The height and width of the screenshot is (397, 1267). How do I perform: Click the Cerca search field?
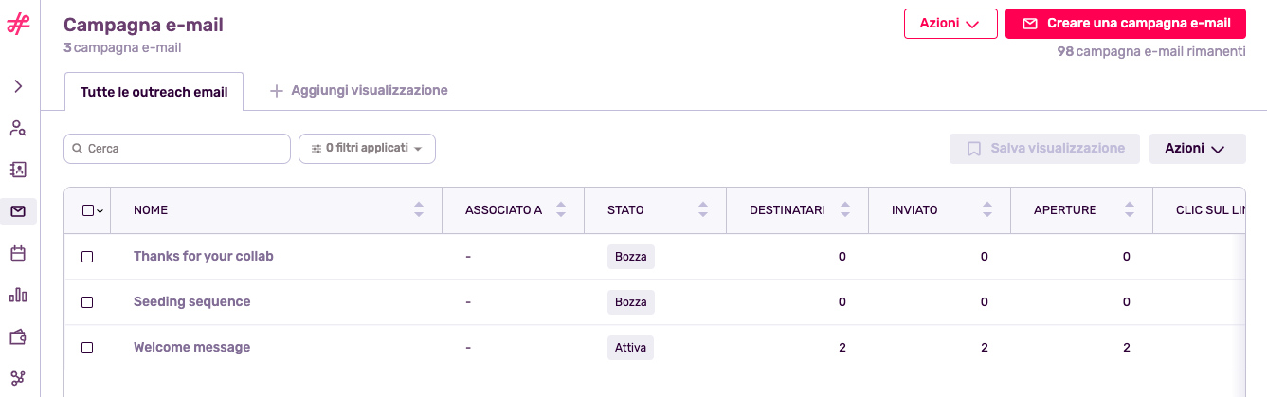[177, 149]
